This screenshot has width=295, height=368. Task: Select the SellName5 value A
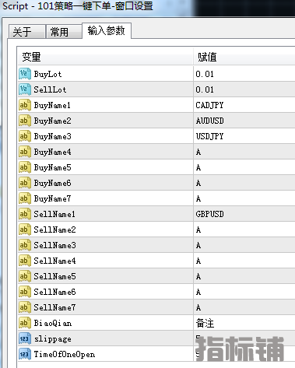tap(198, 276)
